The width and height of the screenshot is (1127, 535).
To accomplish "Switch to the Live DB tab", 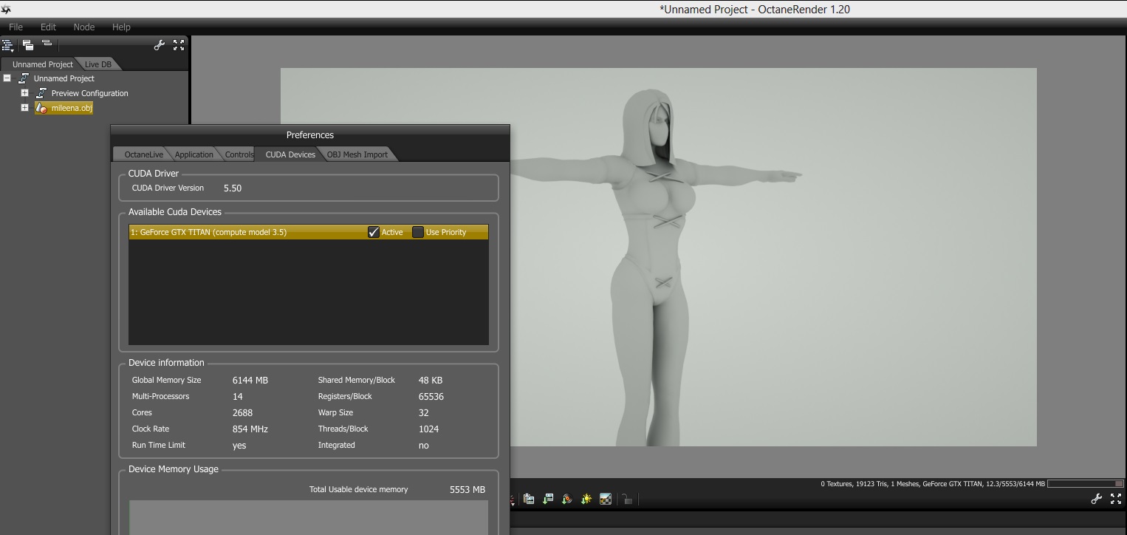I will click(x=97, y=64).
